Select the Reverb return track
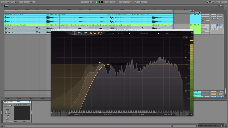The height and width of the screenshot is (128, 228). [x=197, y=92]
